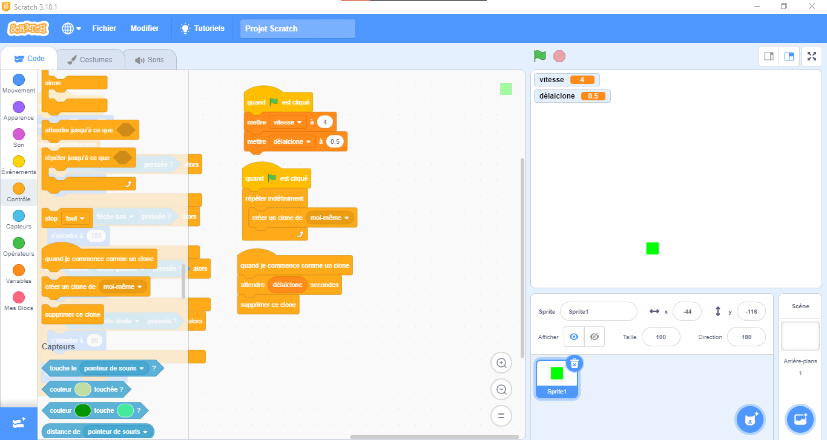Open the globe language dropdown
Screen dimensions: 827x440
tap(71, 28)
